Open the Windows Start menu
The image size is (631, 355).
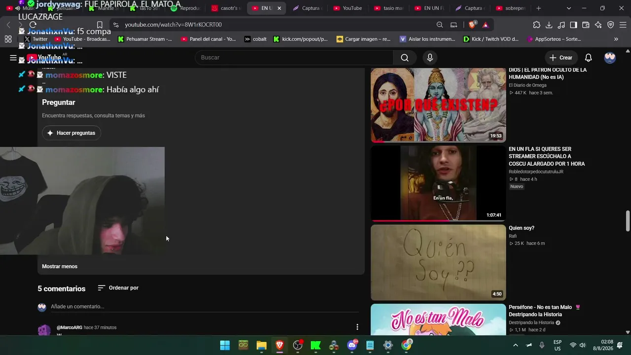point(225,345)
